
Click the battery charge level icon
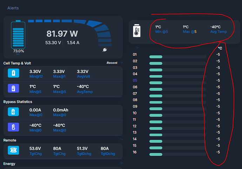click(x=18, y=35)
